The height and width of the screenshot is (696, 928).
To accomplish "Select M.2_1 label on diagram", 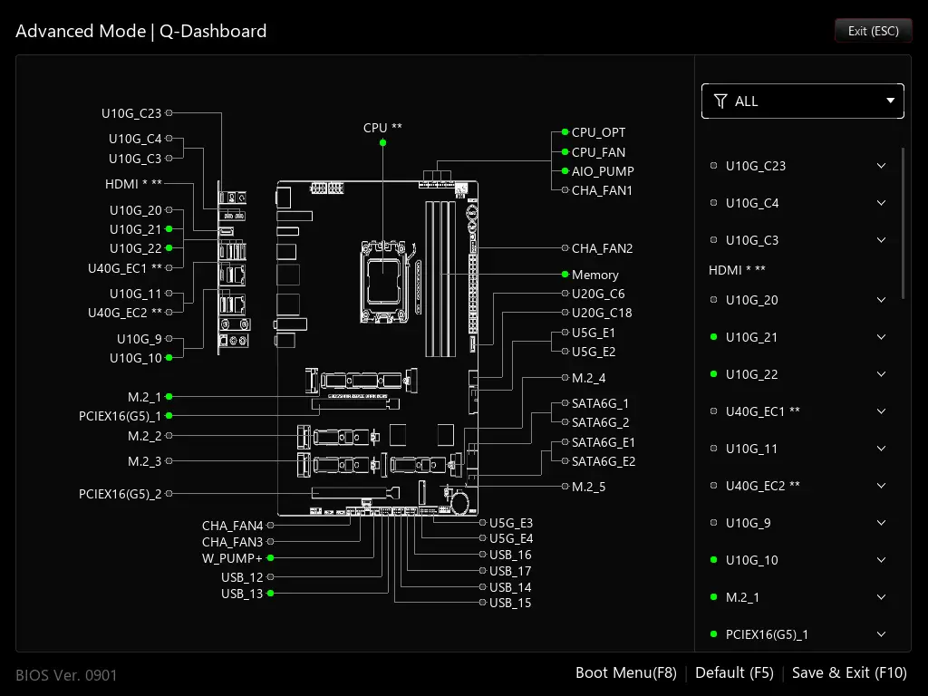I will click(144, 397).
